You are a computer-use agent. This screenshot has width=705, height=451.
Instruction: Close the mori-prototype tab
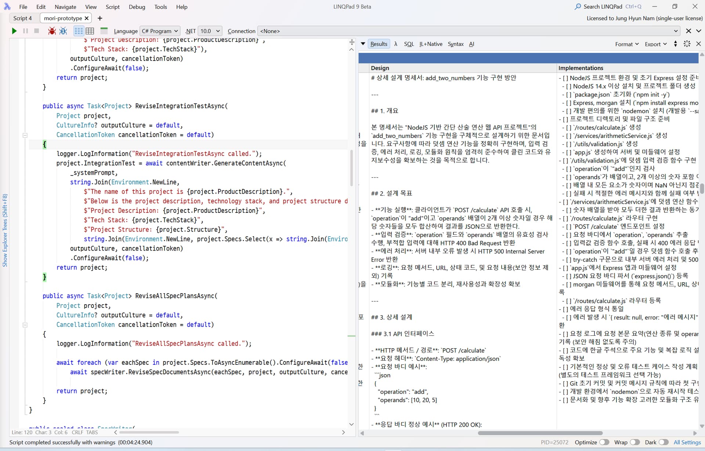pos(87,18)
